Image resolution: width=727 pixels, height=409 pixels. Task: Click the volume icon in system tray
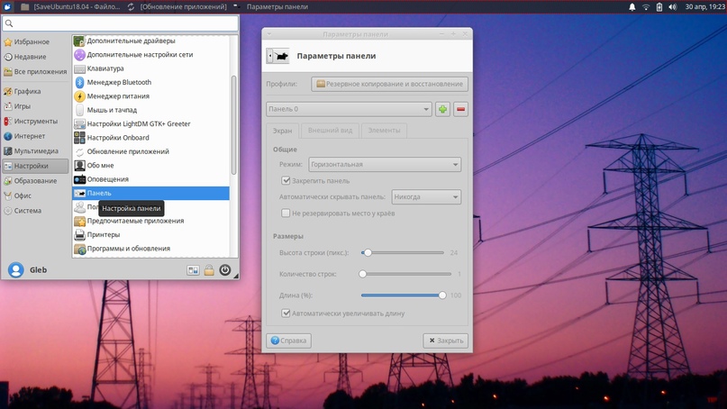(x=672, y=6)
